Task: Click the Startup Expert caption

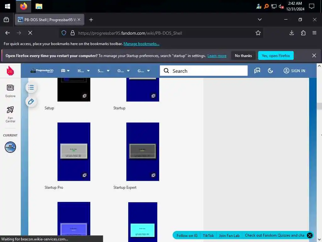Action: coord(125,187)
